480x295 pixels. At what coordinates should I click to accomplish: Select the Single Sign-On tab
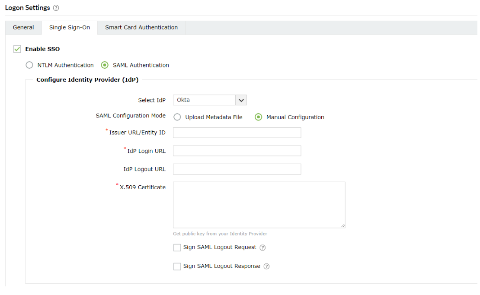[70, 28]
